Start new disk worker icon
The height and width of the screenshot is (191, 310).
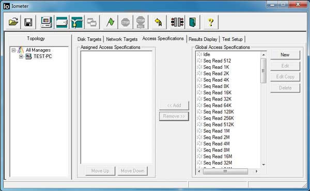[x=61, y=22]
